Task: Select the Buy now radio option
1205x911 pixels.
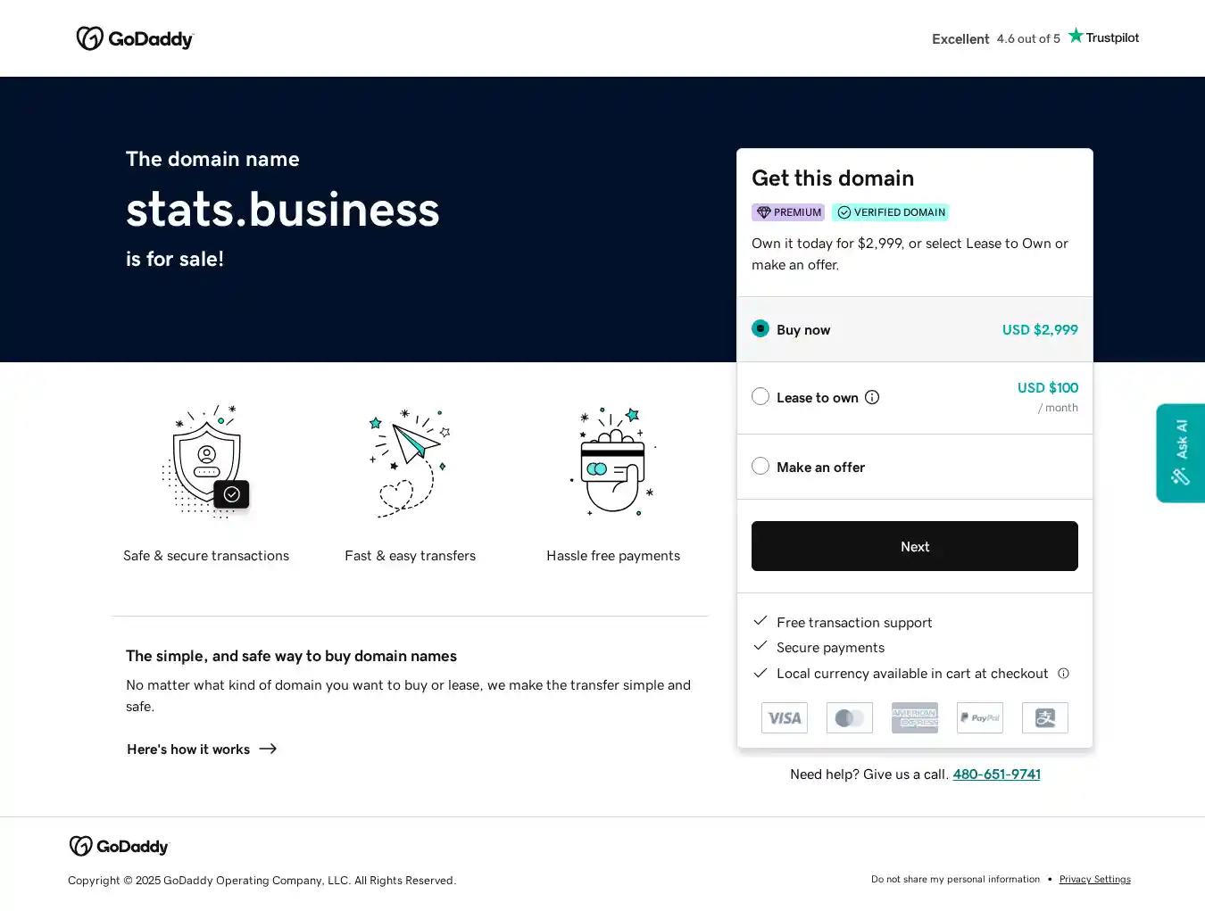Action: click(760, 328)
